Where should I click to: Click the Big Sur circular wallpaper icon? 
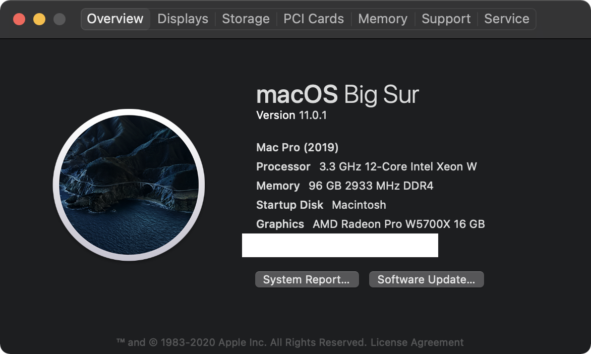pyautogui.click(x=129, y=185)
